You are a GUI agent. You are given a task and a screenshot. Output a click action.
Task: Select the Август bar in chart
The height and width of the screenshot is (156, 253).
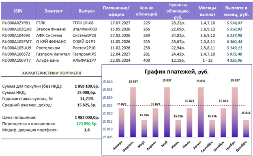coord(201,113)
